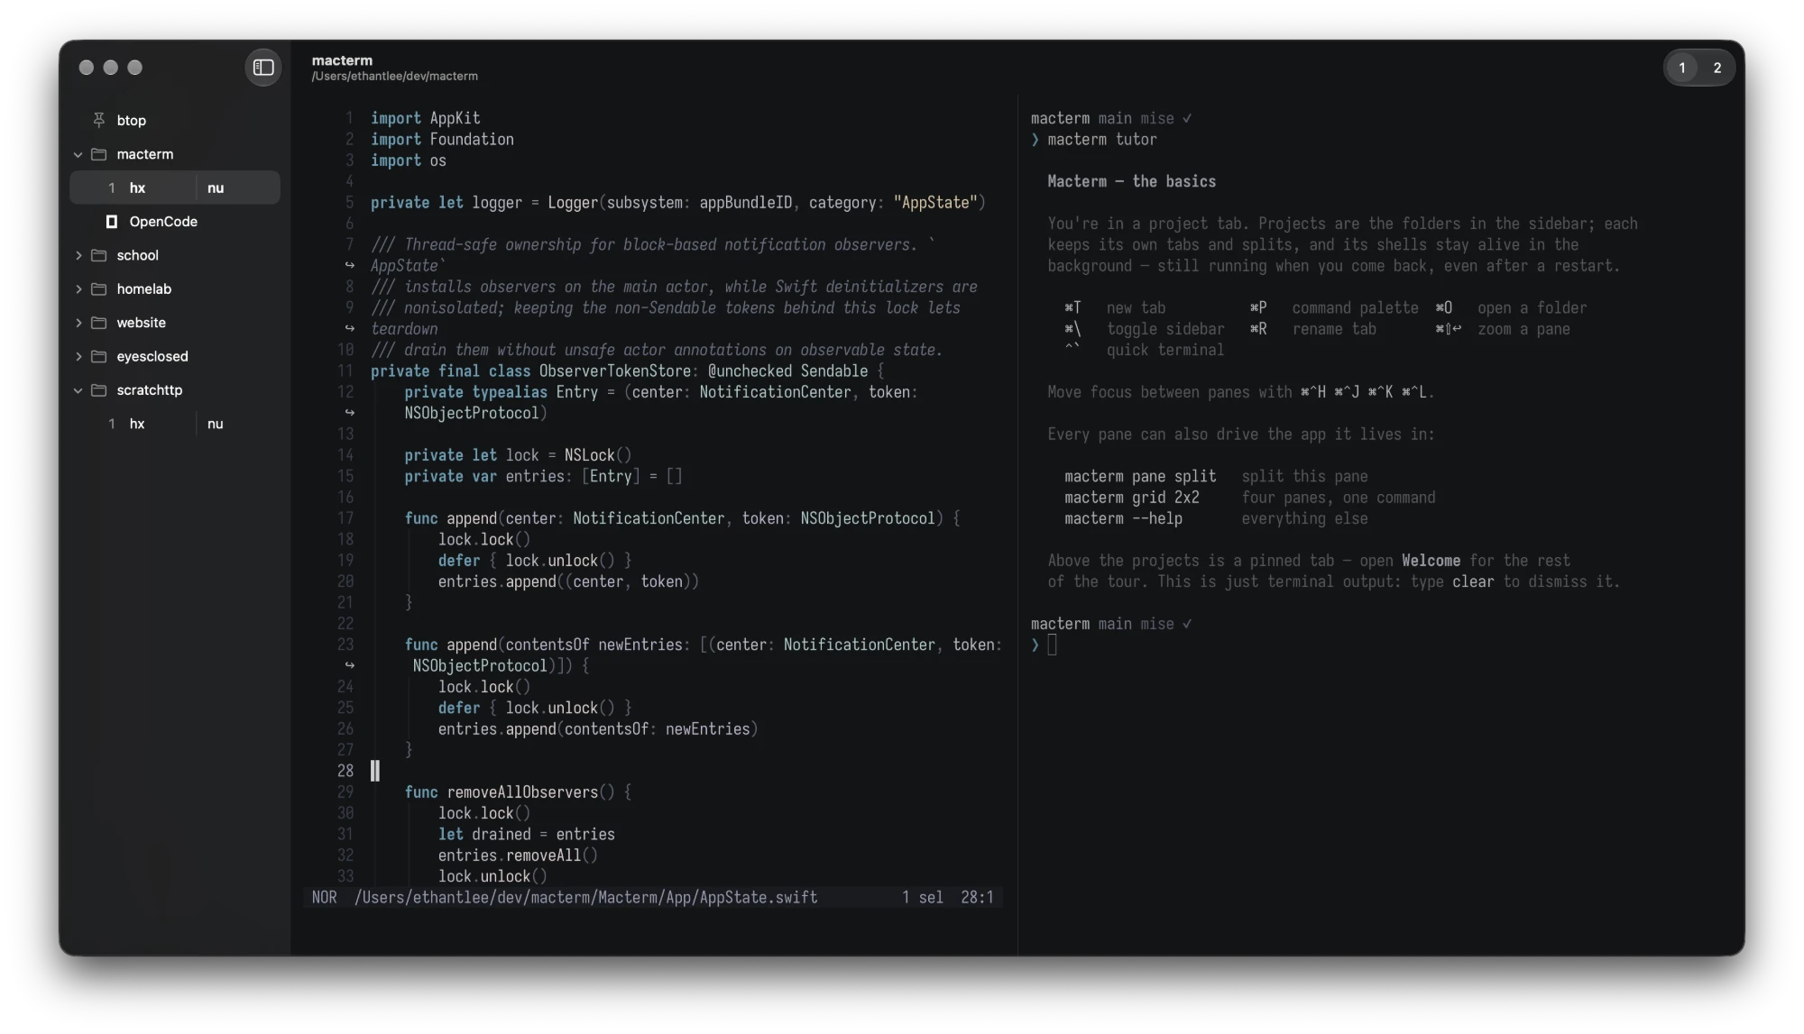Collapse the macterm project chevron
This screenshot has width=1804, height=1034.
coord(78,154)
